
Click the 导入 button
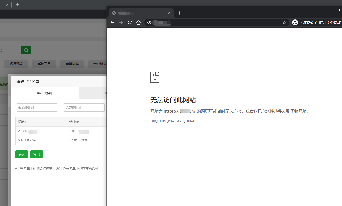coord(22,154)
